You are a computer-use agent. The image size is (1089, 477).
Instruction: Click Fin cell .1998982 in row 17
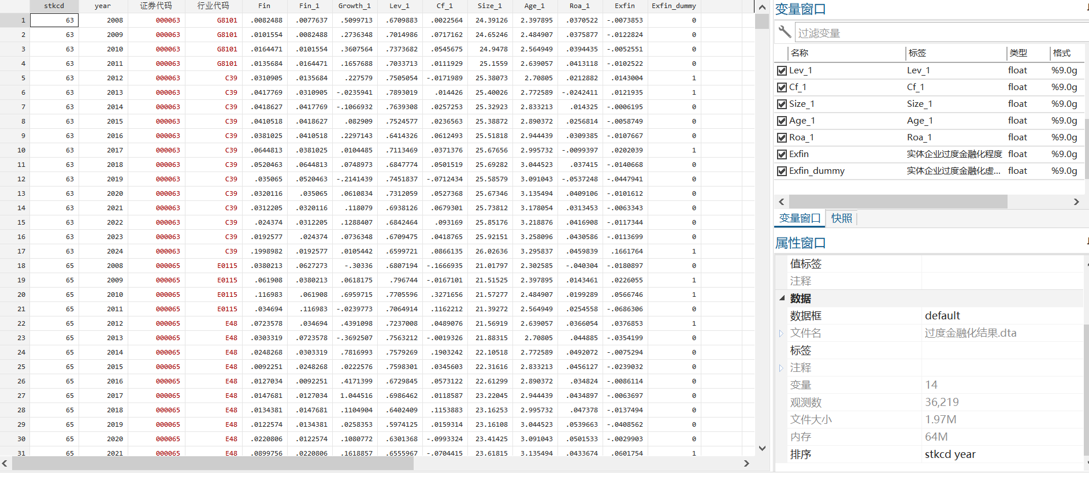pyautogui.click(x=264, y=251)
